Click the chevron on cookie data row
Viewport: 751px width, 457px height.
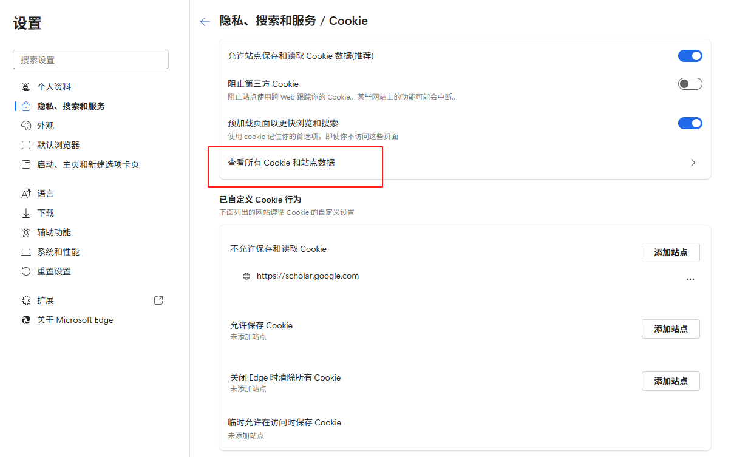coord(693,163)
